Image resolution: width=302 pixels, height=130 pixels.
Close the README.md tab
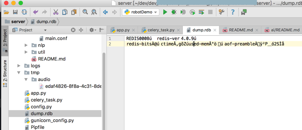point(257,30)
